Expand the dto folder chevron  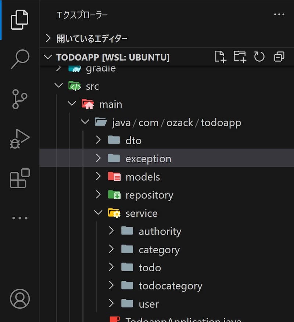coord(98,140)
